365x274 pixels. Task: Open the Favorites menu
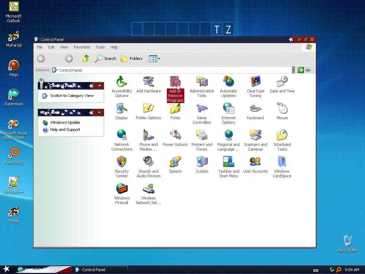[82, 47]
